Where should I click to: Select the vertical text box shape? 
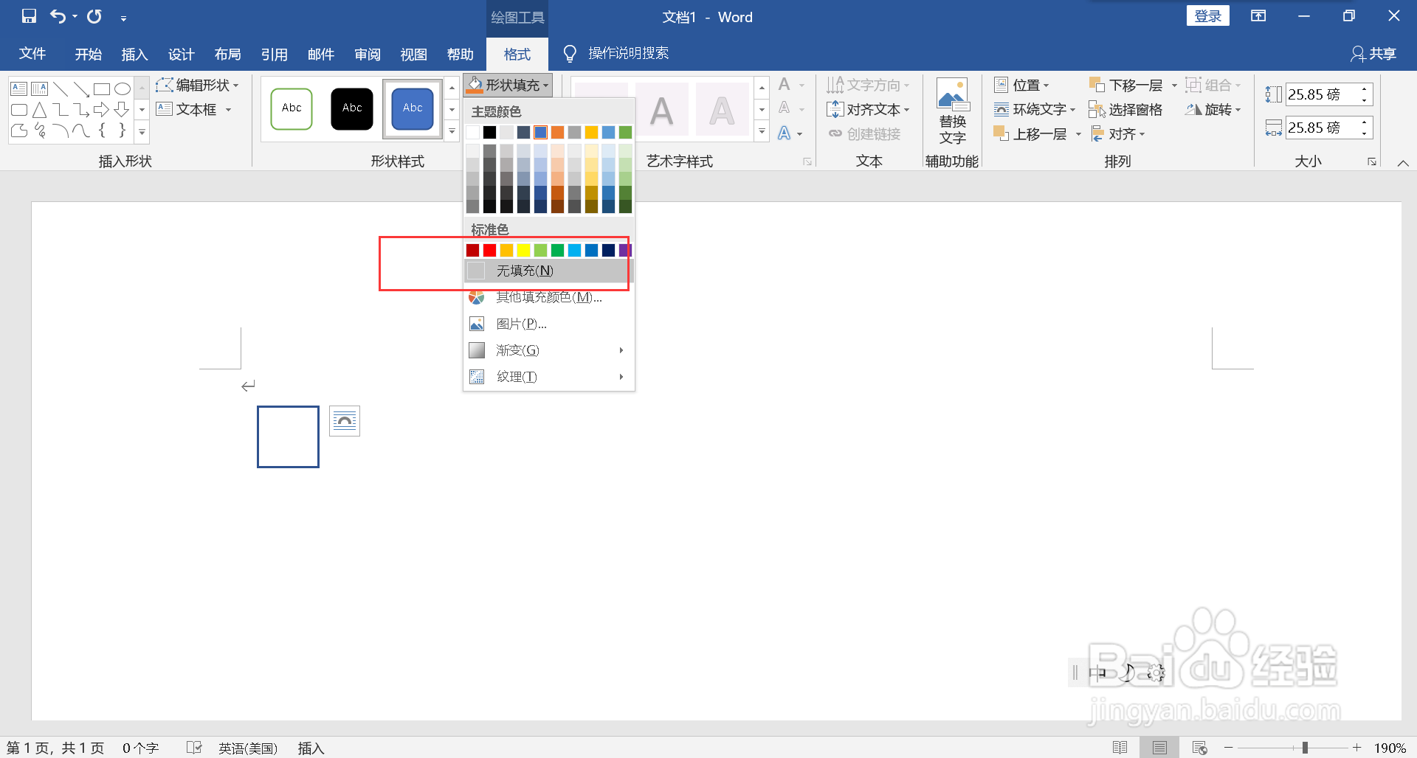click(x=39, y=89)
